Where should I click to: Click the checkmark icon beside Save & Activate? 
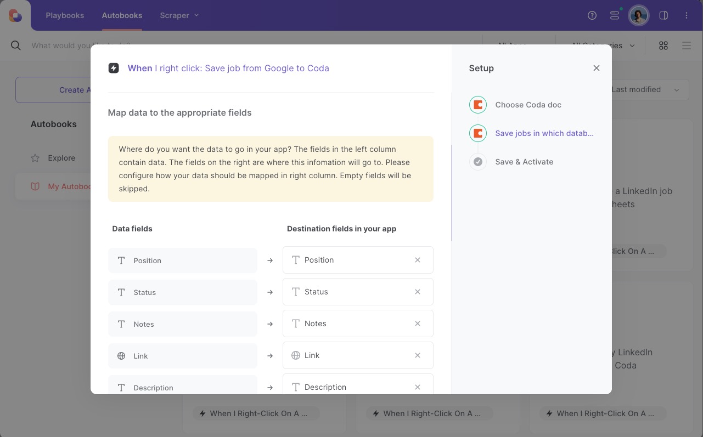tap(478, 162)
